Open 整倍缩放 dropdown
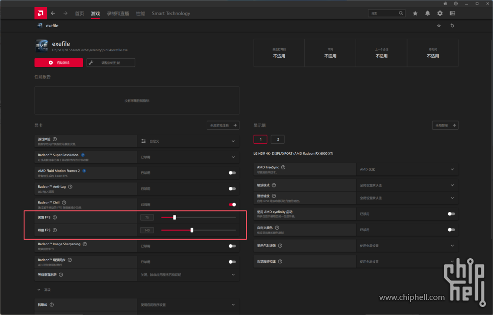 407,198
